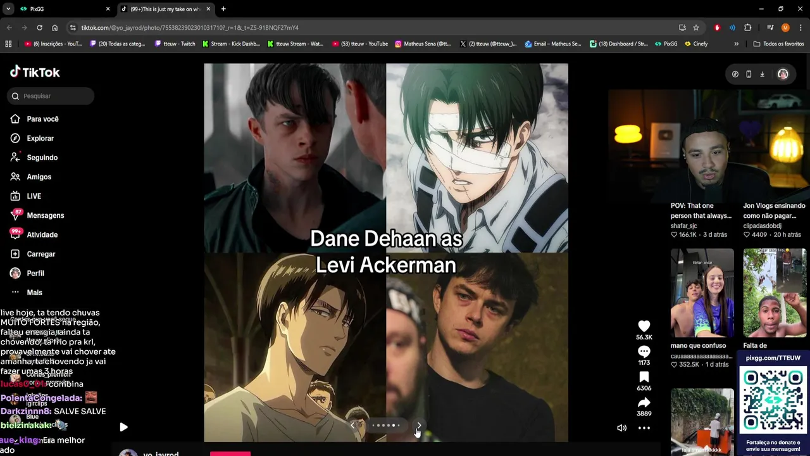This screenshot has width=810, height=456.
Task: Open the Matheus Sena Instagram bookmark
Action: 423,44
